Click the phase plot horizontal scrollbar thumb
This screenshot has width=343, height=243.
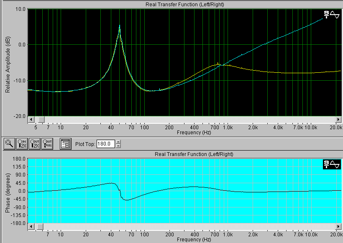tap(40, 227)
